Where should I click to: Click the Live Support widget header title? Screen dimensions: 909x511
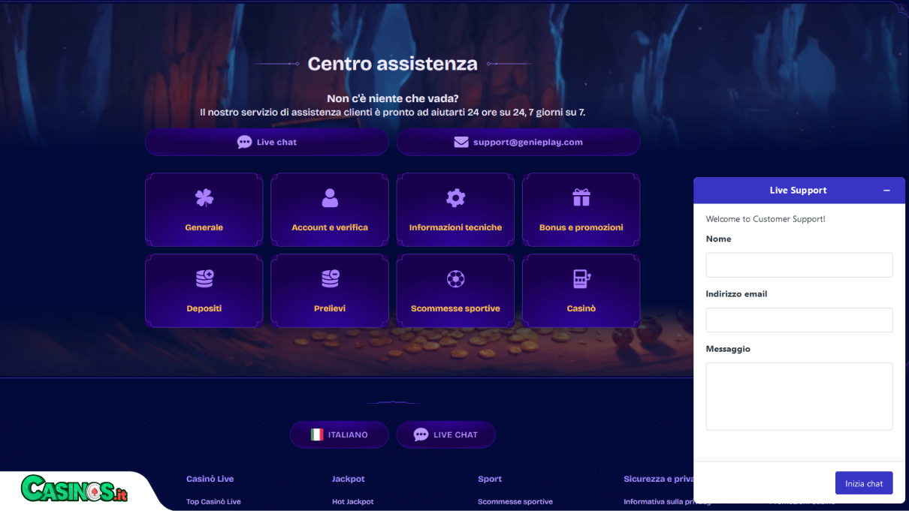[798, 191]
